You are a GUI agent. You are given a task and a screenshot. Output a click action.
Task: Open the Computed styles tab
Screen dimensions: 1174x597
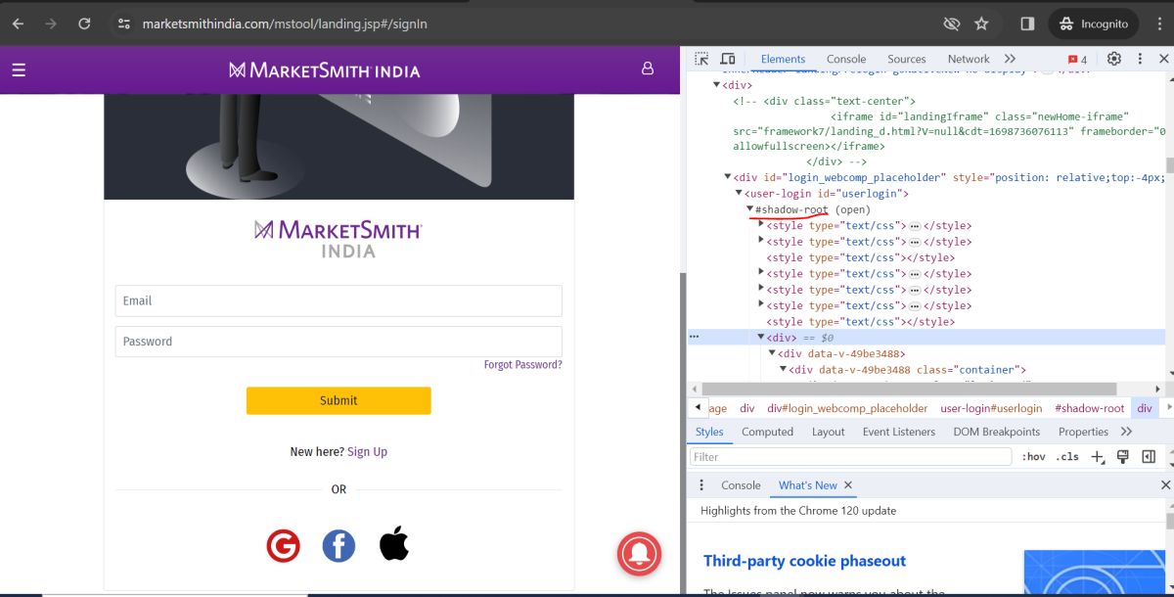pos(767,432)
